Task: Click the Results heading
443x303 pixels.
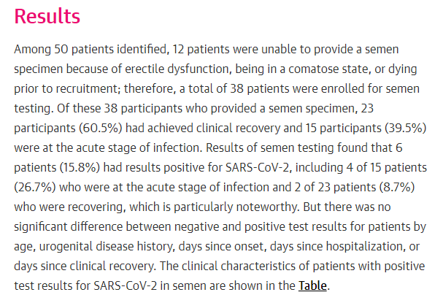Action: (x=47, y=16)
